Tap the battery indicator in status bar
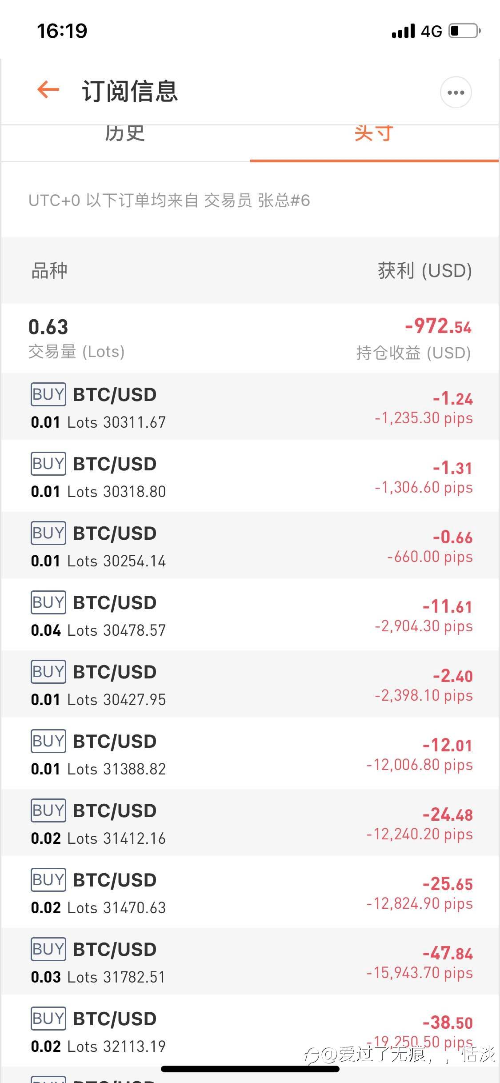Viewport: 500px width, 1083px height. pyautogui.click(x=464, y=31)
